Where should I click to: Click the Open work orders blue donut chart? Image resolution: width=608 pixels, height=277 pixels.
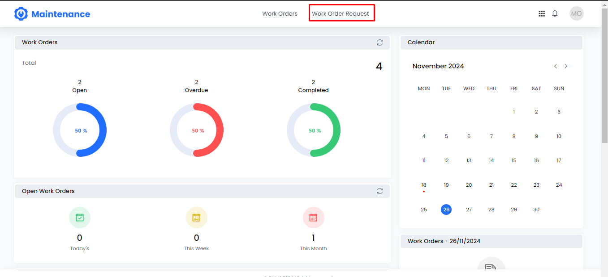click(80, 130)
